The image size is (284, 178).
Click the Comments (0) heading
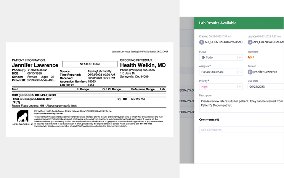pyautogui.click(x=209, y=120)
